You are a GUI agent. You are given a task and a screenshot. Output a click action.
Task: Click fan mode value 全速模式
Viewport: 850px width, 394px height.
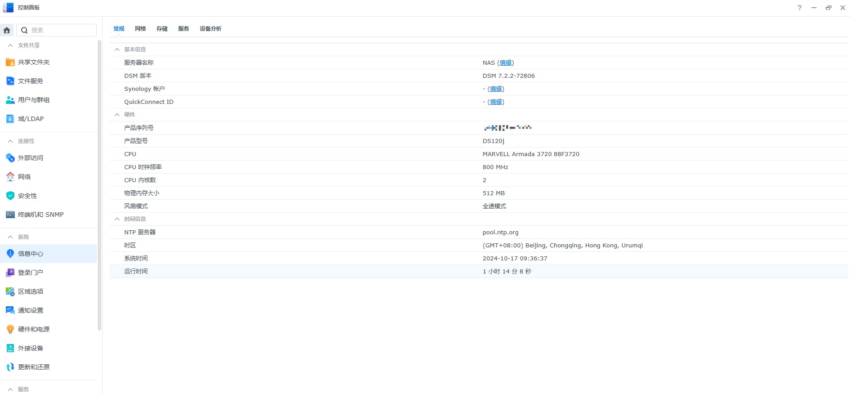tap(494, 206)
